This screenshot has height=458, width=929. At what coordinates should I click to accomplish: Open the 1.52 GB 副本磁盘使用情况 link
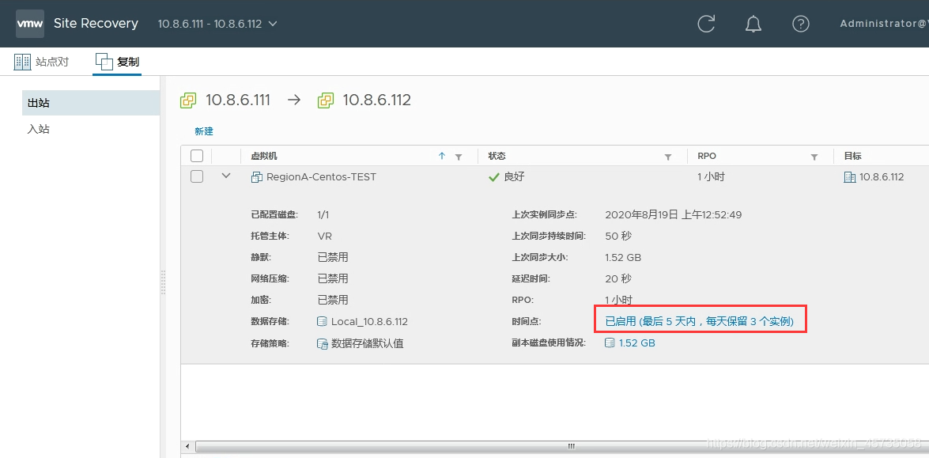tap(637, 343)
